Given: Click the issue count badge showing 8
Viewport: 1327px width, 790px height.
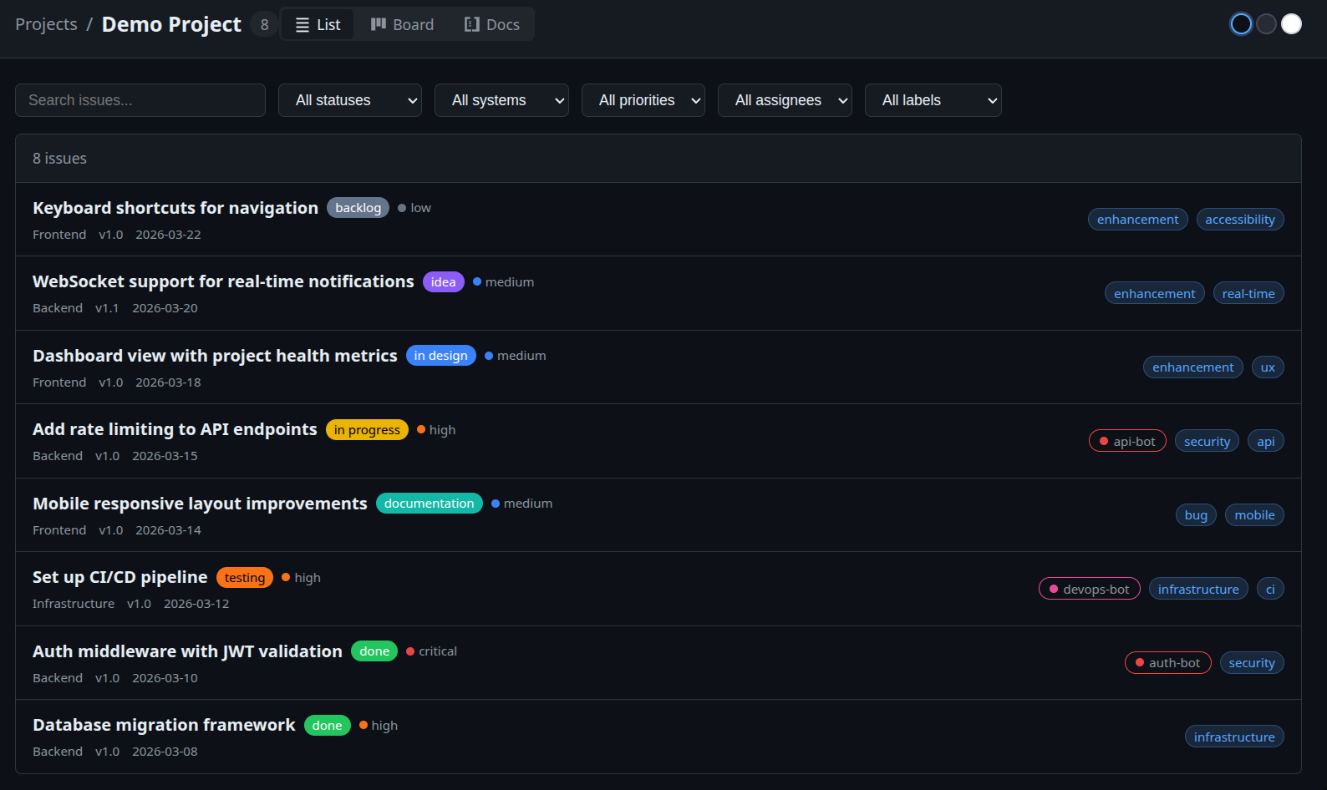Looking at the screenshot, I should click(264, 24).
